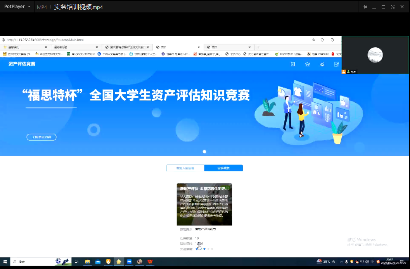The width and height of the screenshot is (410, 269).
Task: Open the orange shield app on the taskbar
Action: (x=108, y=262)
